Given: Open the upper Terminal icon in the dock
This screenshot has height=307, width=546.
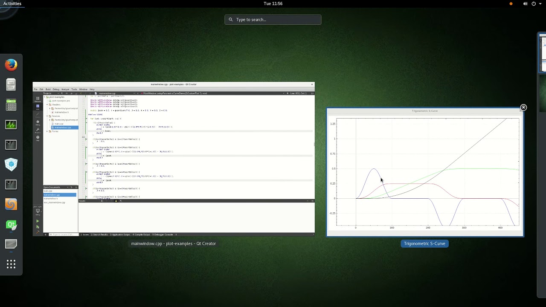Looking at the screenshot, I should [11, 145].
